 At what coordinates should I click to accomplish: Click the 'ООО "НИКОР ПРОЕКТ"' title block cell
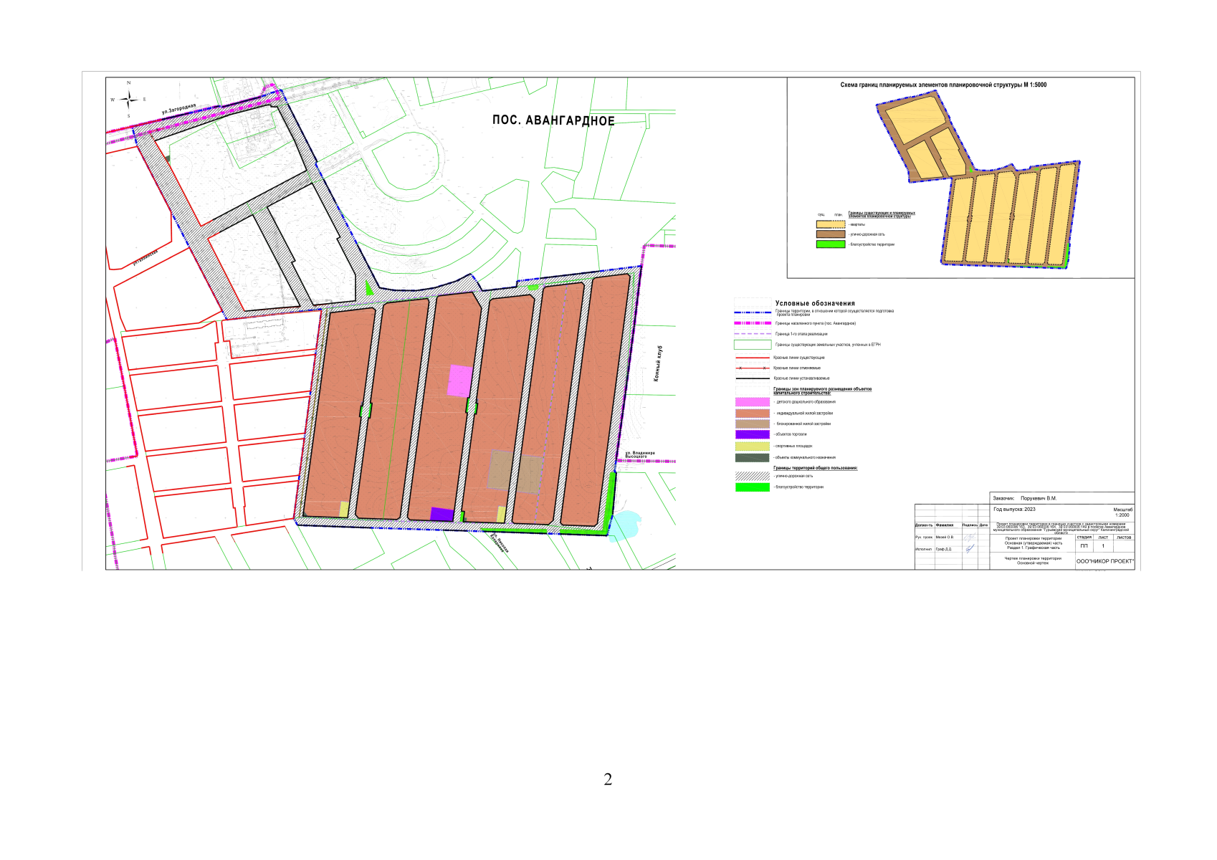pyautogui.click(x=1104, y=561)
